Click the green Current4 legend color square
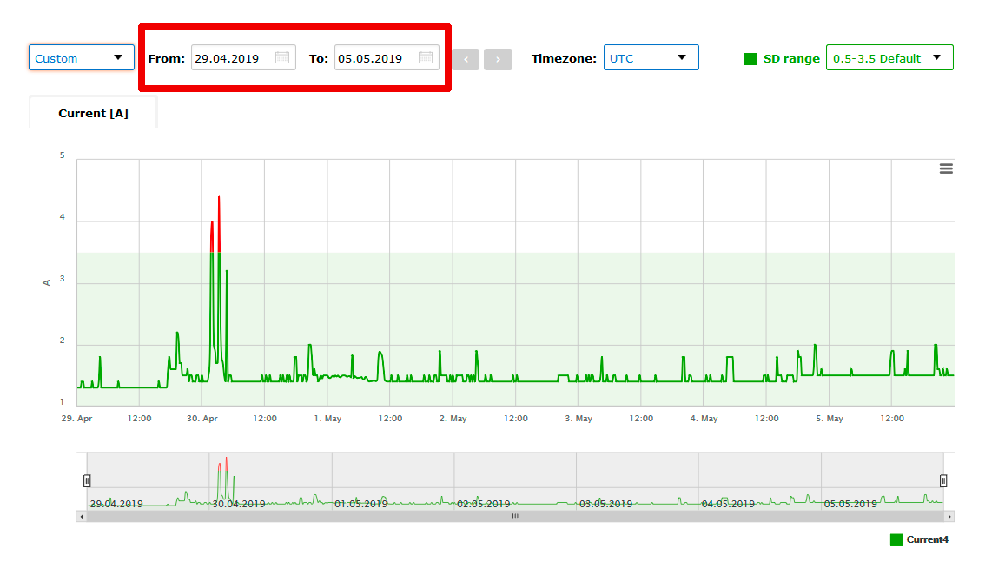The width and height of the screenshot is (1005, 562). point(896,540)
